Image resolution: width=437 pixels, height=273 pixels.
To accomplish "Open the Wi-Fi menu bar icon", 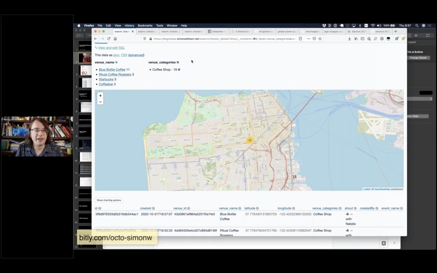I will tap(373, 25).
